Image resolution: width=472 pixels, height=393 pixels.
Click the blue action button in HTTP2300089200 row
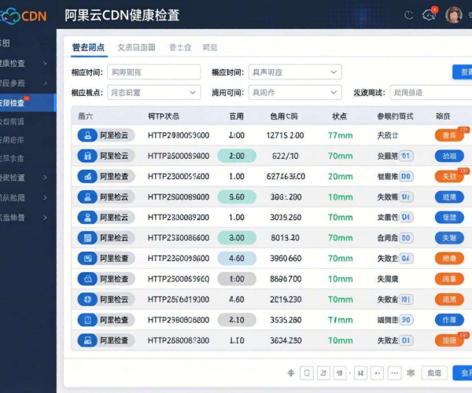point(449,218)
